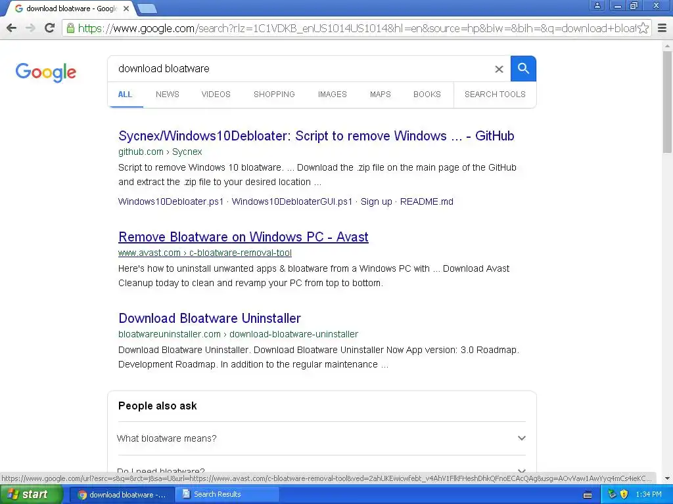Image resolution: width=673 pixels, height=504 pixels.
Task: Open the Windows10Debloater.ps1 sitelink
Action: click(x=171, y=201)
